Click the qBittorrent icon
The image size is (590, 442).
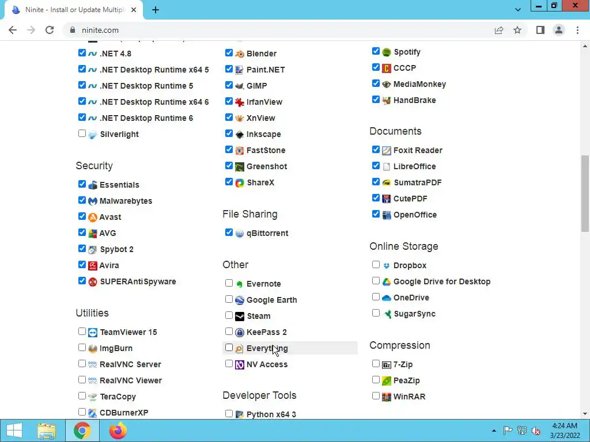[240, 234]
